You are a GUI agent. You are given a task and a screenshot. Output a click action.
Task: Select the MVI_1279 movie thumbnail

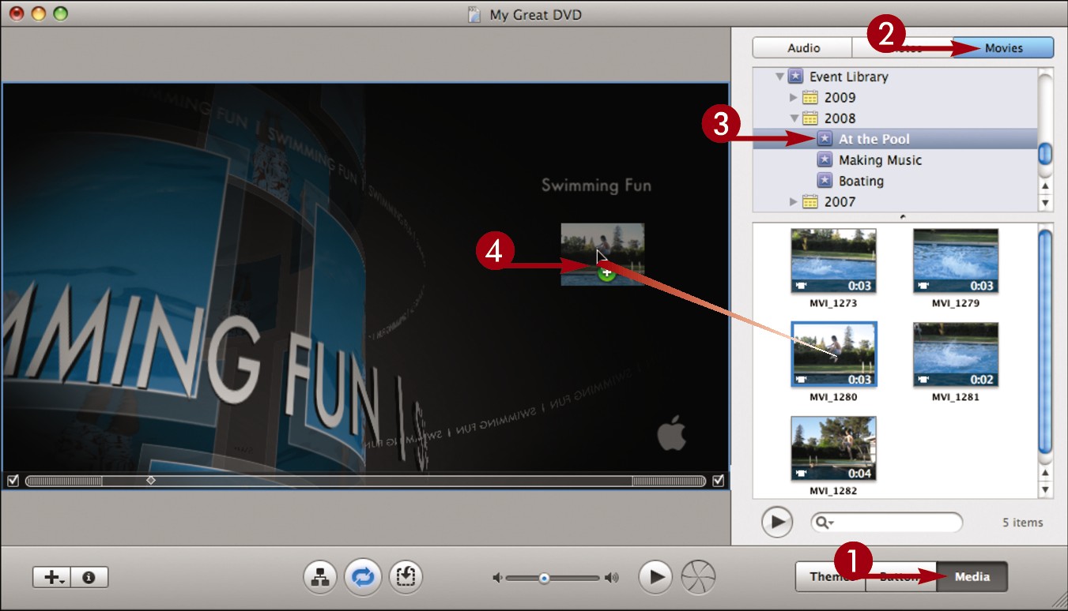[x=955, y=261]
